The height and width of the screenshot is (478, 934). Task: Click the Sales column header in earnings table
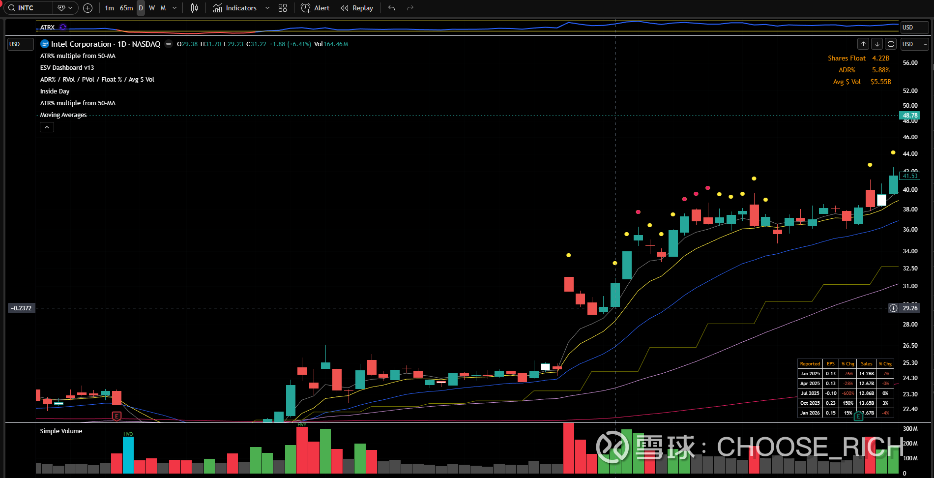click(x=867, y=364)
